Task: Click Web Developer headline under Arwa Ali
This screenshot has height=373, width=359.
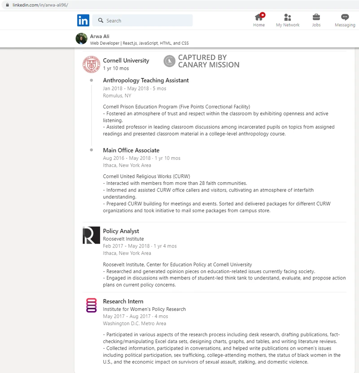Action: 139,43
